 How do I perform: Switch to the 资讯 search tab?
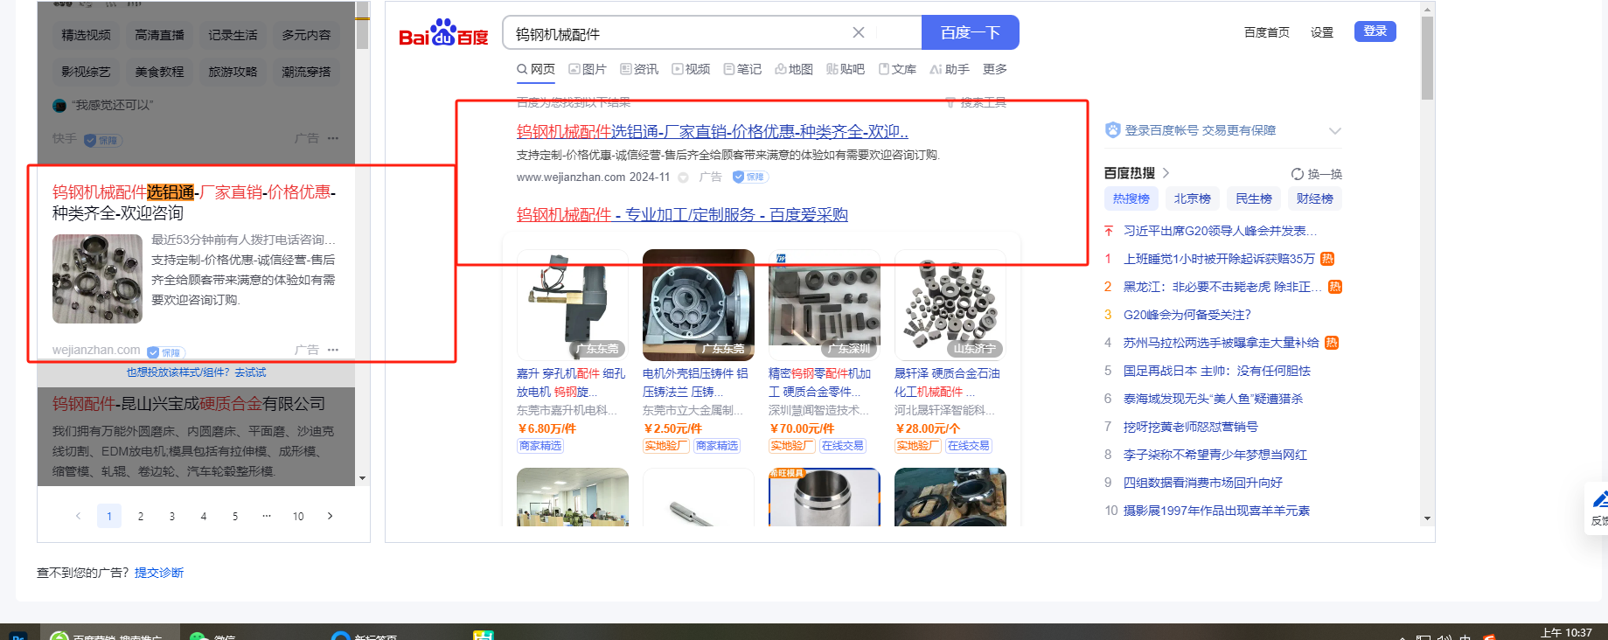pyautogui.click(x=639, y=69)
